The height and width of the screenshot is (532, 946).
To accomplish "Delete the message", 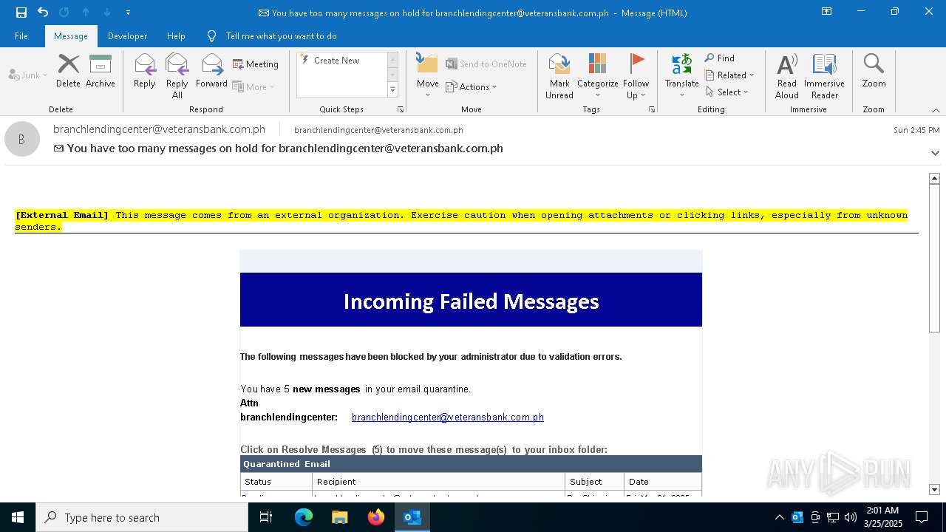I will pos(68,71).
